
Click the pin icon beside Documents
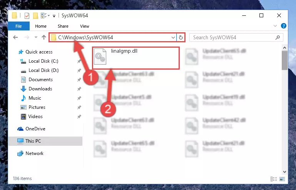79,80
